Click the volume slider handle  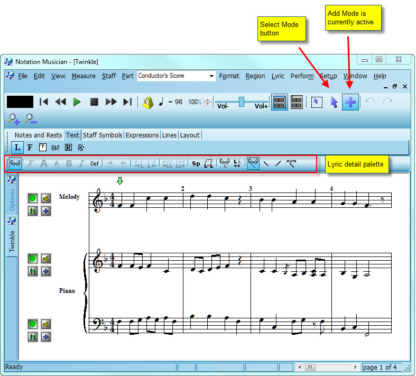242,102
